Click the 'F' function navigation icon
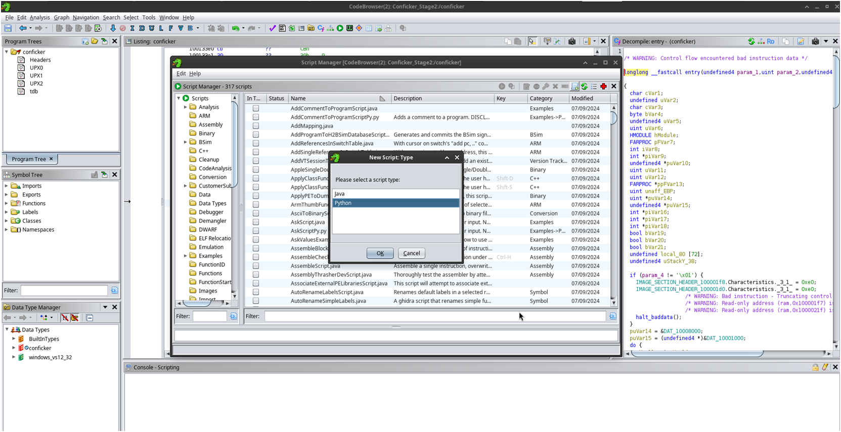Viewport: 841px width, 432px height. click(x=171, y=28)
